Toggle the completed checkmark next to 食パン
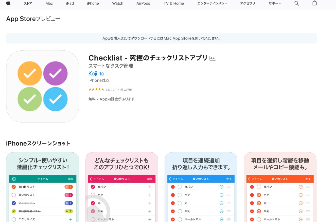 [93, 187]
